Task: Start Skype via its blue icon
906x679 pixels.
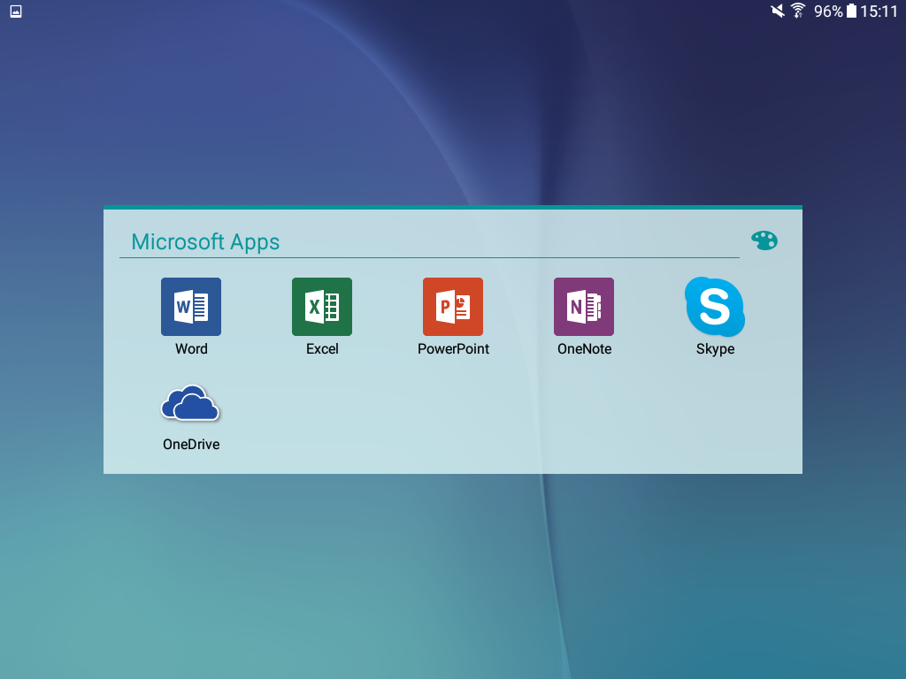Action: (715, 307)
